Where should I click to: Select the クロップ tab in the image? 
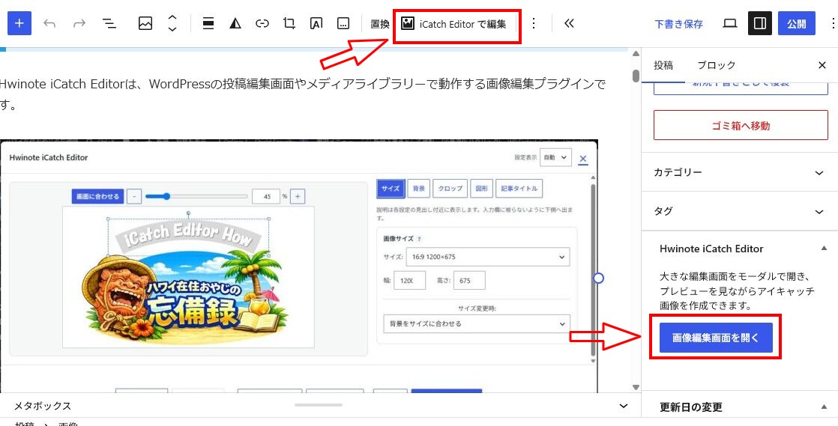(x=450, y=189)
